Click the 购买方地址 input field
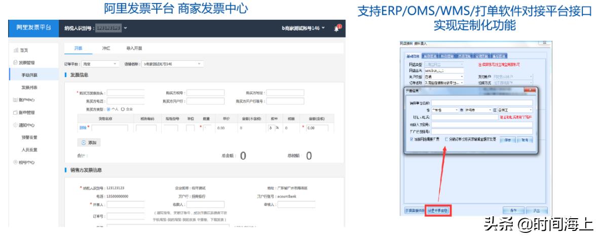This screenshot has width=601, height=239. pyautogui.click(x=285, y=93)
